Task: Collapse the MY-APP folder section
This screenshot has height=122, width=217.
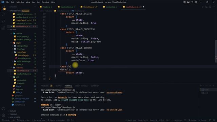Action: (x=13, y=29)
